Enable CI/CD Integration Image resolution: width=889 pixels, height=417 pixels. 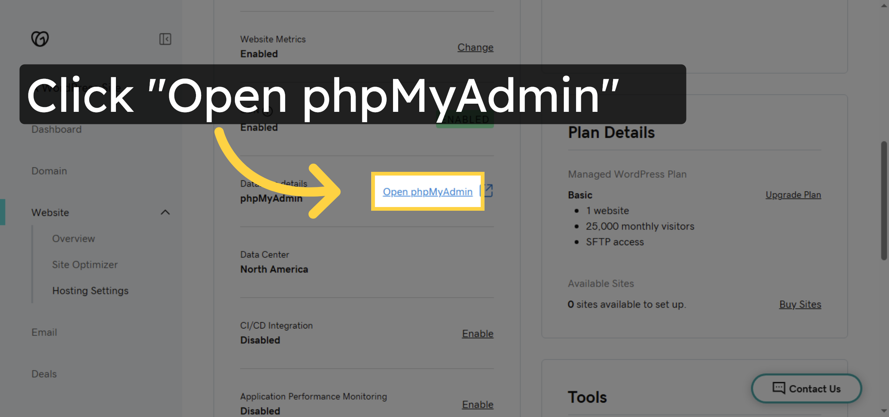(477, 333)
